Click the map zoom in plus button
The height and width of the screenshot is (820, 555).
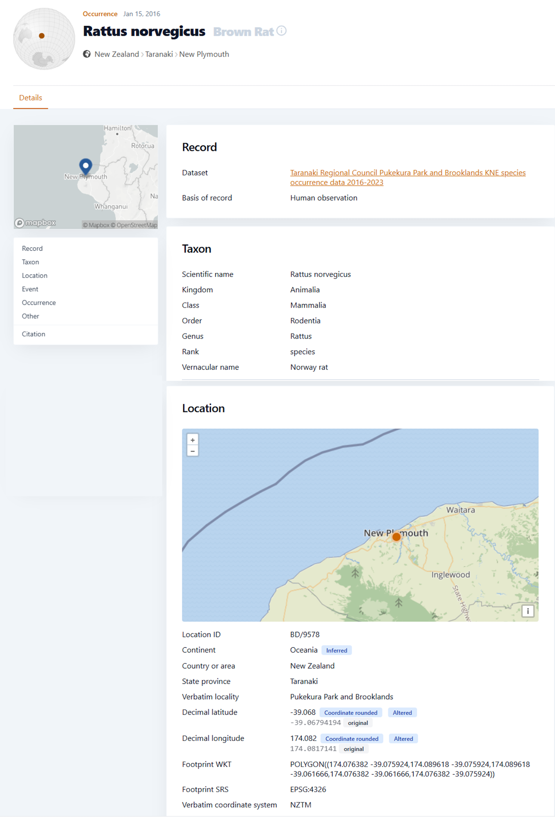tap(192, 440)
